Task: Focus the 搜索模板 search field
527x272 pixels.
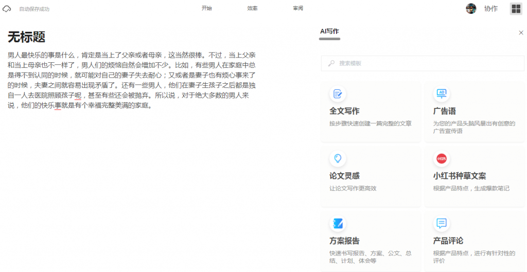Action: (x=423, y=63)
